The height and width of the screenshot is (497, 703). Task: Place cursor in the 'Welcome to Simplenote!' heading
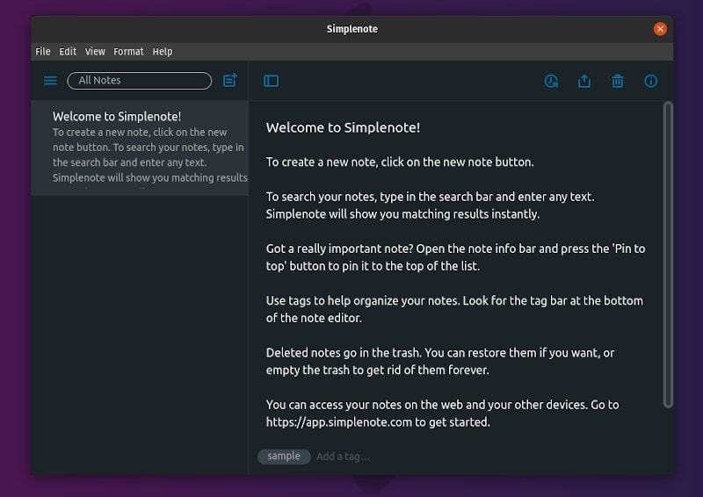click(343, 127)
